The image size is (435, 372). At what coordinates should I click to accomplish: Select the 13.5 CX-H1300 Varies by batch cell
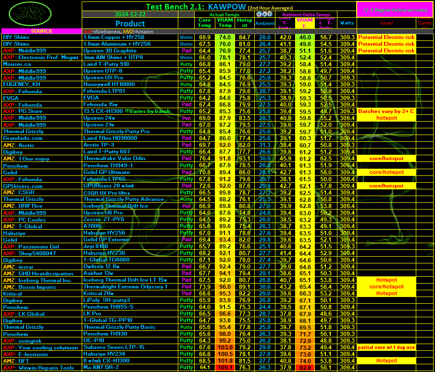[130, 111]
